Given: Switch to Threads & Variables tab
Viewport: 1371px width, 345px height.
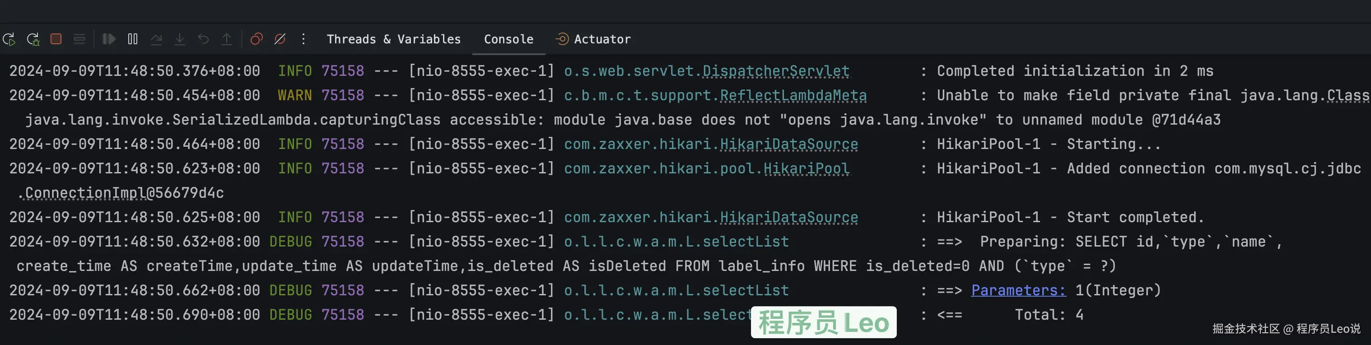Looking at the screenshot, I should point(393,39).
